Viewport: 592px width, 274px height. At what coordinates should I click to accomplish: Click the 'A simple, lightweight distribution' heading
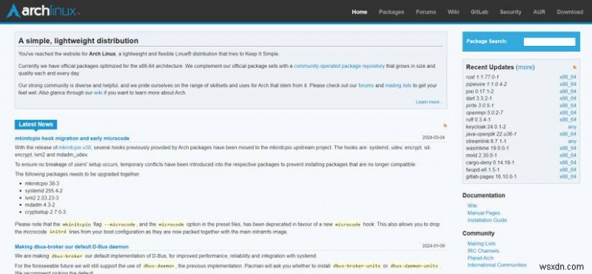tap(78, 41)
